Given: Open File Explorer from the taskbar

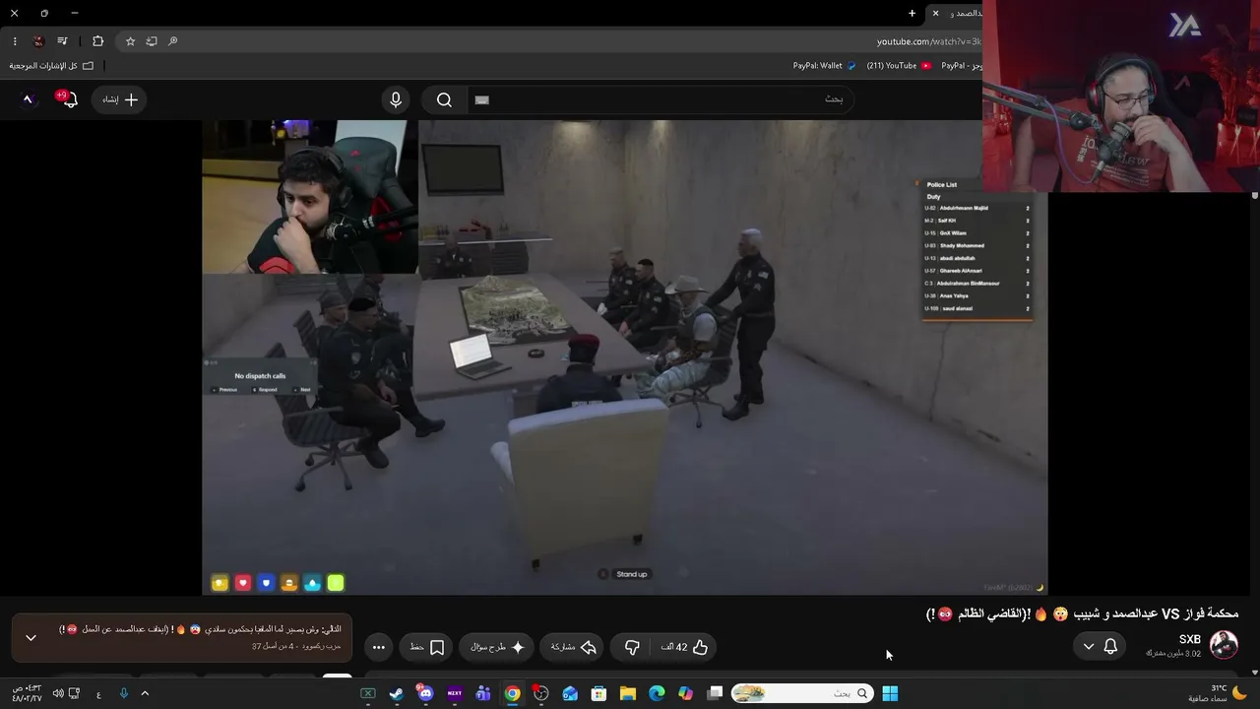Looking at the screenshot, I should coord(627,693).
